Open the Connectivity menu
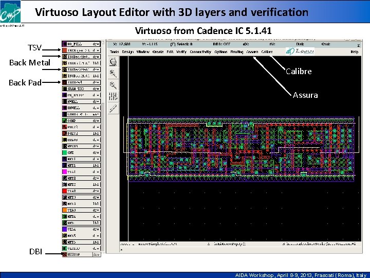The height and width of the screenshot is (278, 370). click(x=200, y=52)
